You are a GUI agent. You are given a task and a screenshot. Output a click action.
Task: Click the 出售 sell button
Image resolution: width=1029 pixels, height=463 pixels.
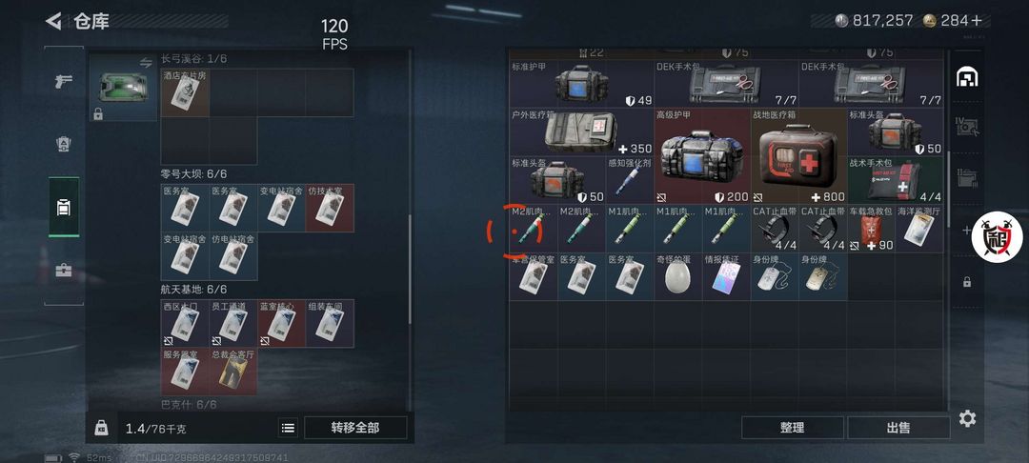pyautogui.click(x=898, y=428)
